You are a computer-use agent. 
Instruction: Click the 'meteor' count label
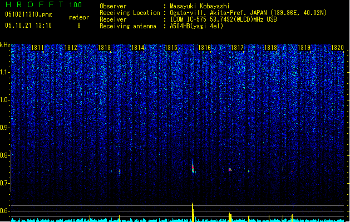click(79, 17)
